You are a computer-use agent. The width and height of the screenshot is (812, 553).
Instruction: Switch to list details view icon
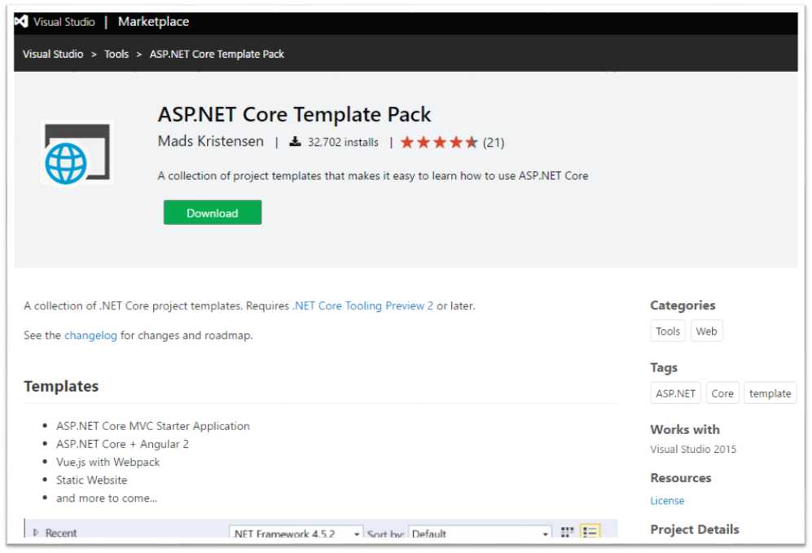tap(590, 531)
